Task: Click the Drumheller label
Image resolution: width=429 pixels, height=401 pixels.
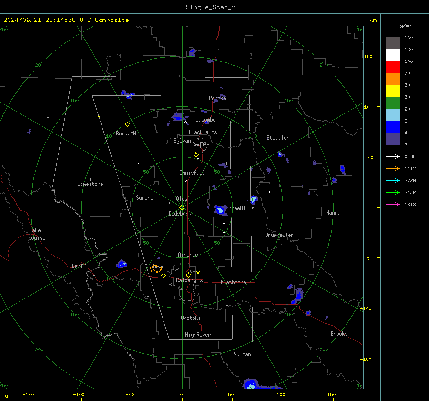Action: pos(279,235)
